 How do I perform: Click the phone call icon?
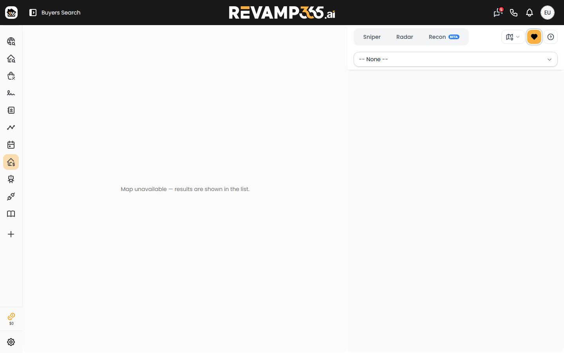click(x=514, y=13)
